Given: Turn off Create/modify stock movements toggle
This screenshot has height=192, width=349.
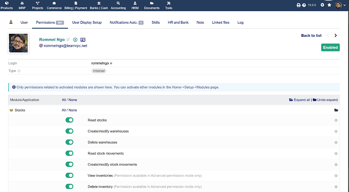Looking at the screenshot, I should (x=69, y=164).
